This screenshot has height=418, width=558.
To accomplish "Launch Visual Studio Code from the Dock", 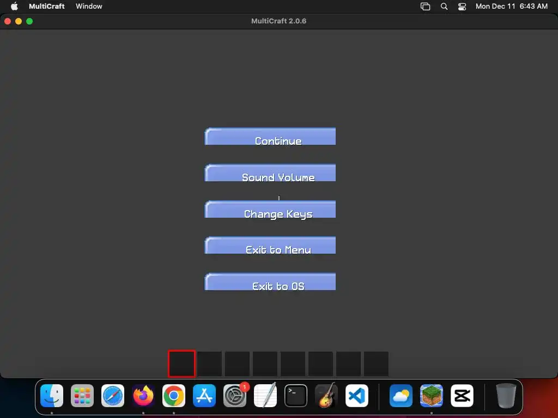I will coord(357,396).
